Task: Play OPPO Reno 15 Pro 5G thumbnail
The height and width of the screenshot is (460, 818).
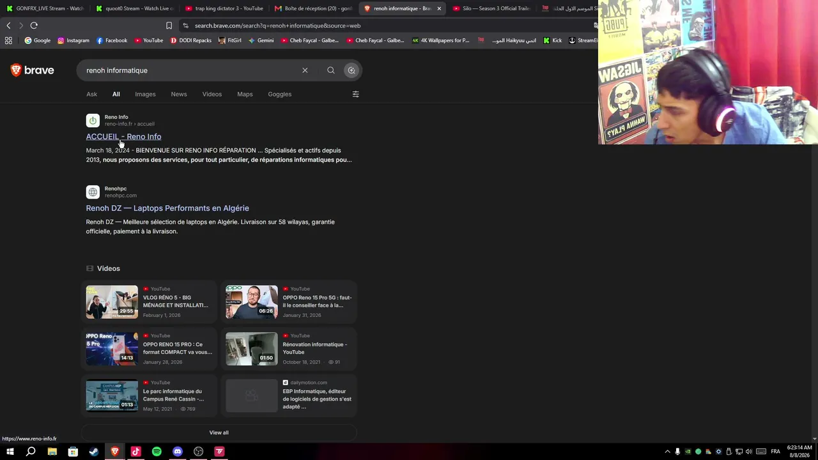Action: point(252,302)
